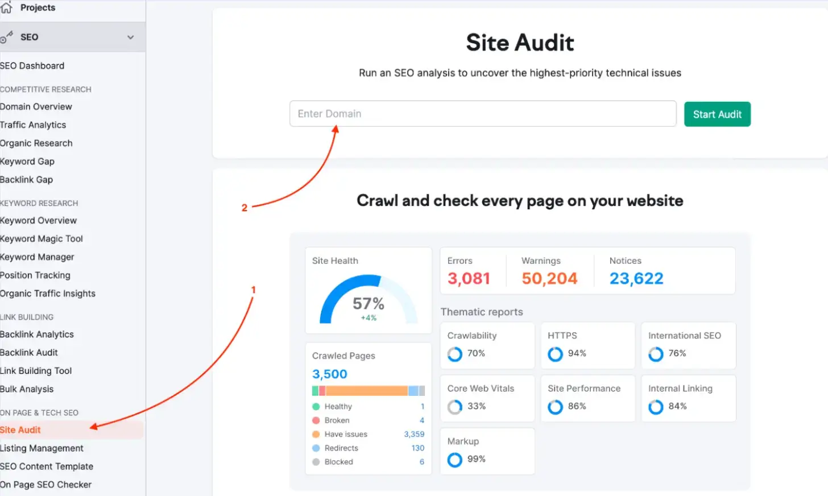Click the HTTPS progress ring
The width and height of the screenshot is (828, 496).
(555, 354)
